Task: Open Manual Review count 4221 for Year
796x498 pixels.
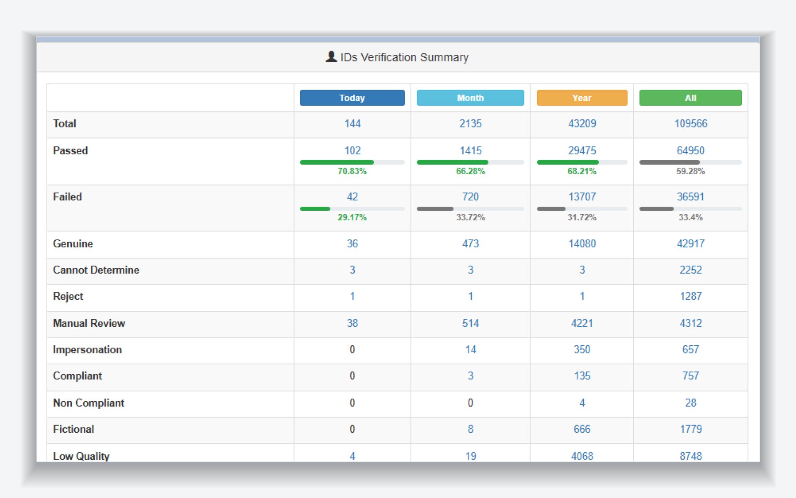Action: pyautogui.click(x=582, y=323)
